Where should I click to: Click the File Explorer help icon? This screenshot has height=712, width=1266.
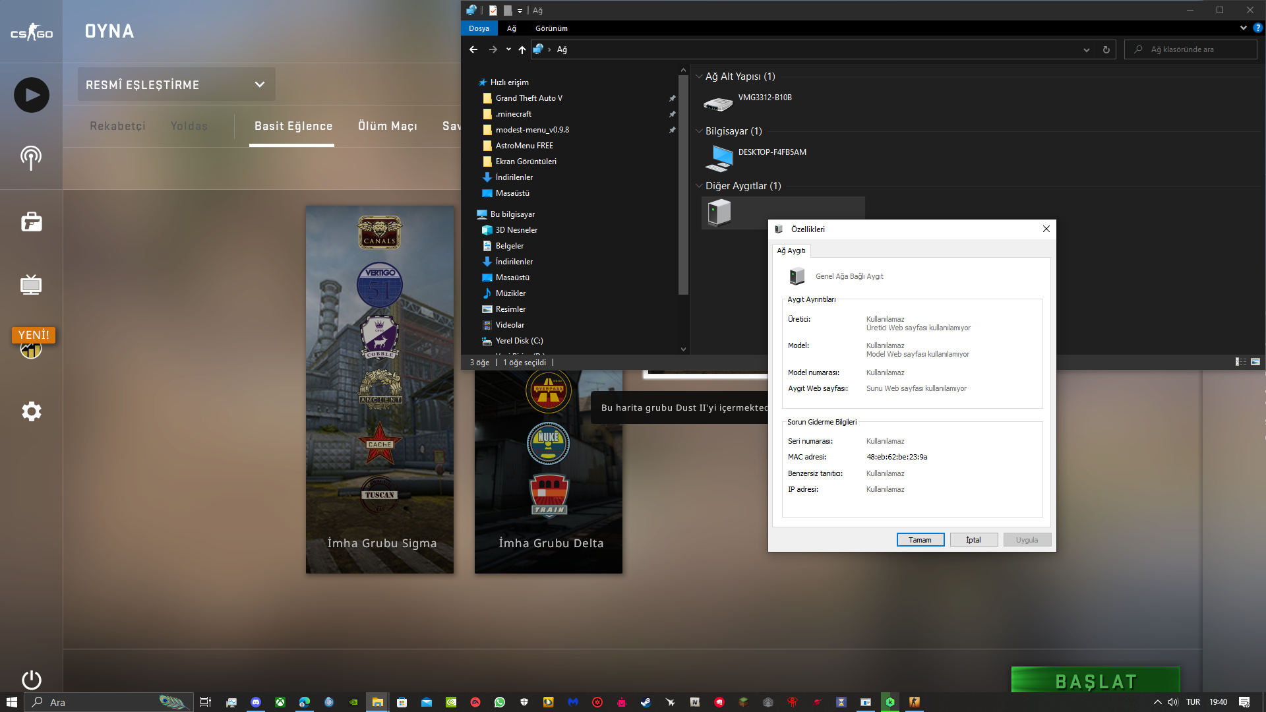[x=1257, y=28]
